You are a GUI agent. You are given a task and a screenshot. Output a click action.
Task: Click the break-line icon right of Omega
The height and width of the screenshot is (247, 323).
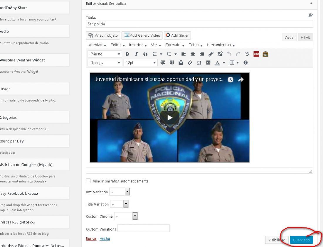(x=208, y=62)
